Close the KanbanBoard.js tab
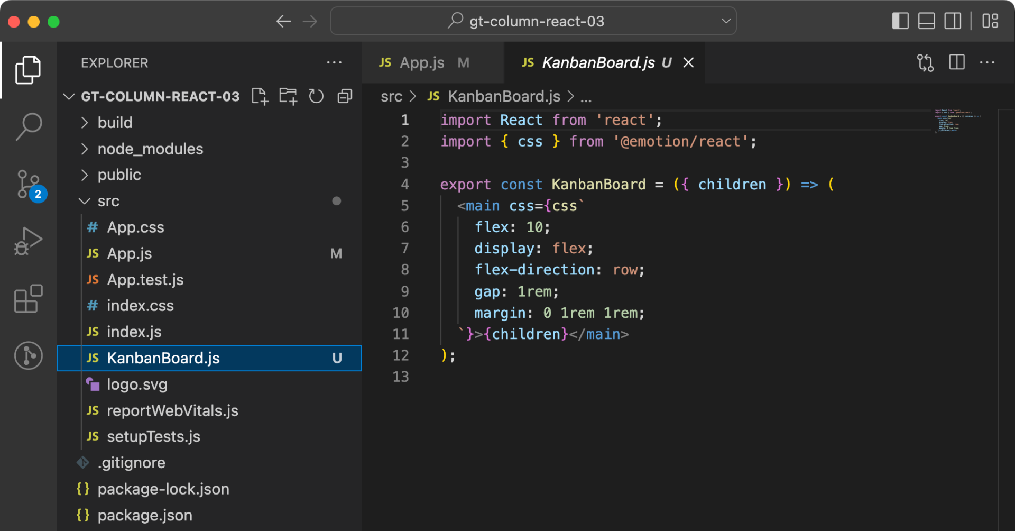 [688, 62]
